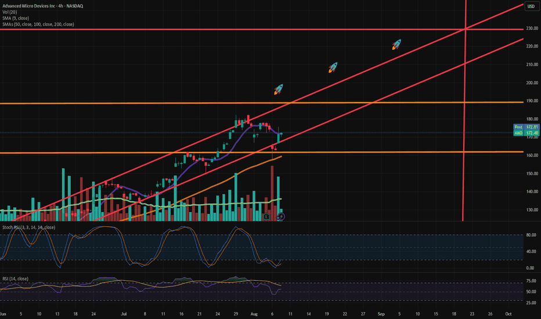Click the 50.00 RSI scale label

click(x=531, y=292)
